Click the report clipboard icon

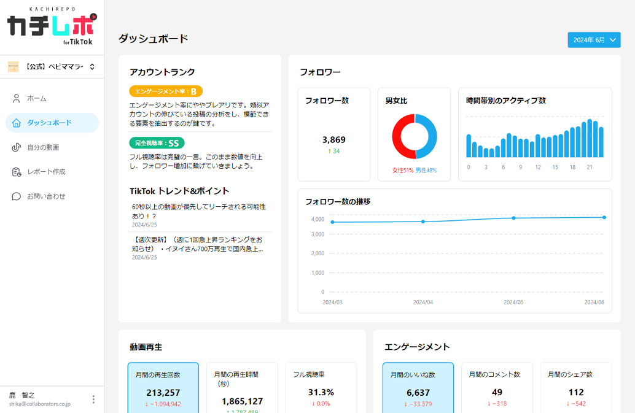click(x=17, y=172)
